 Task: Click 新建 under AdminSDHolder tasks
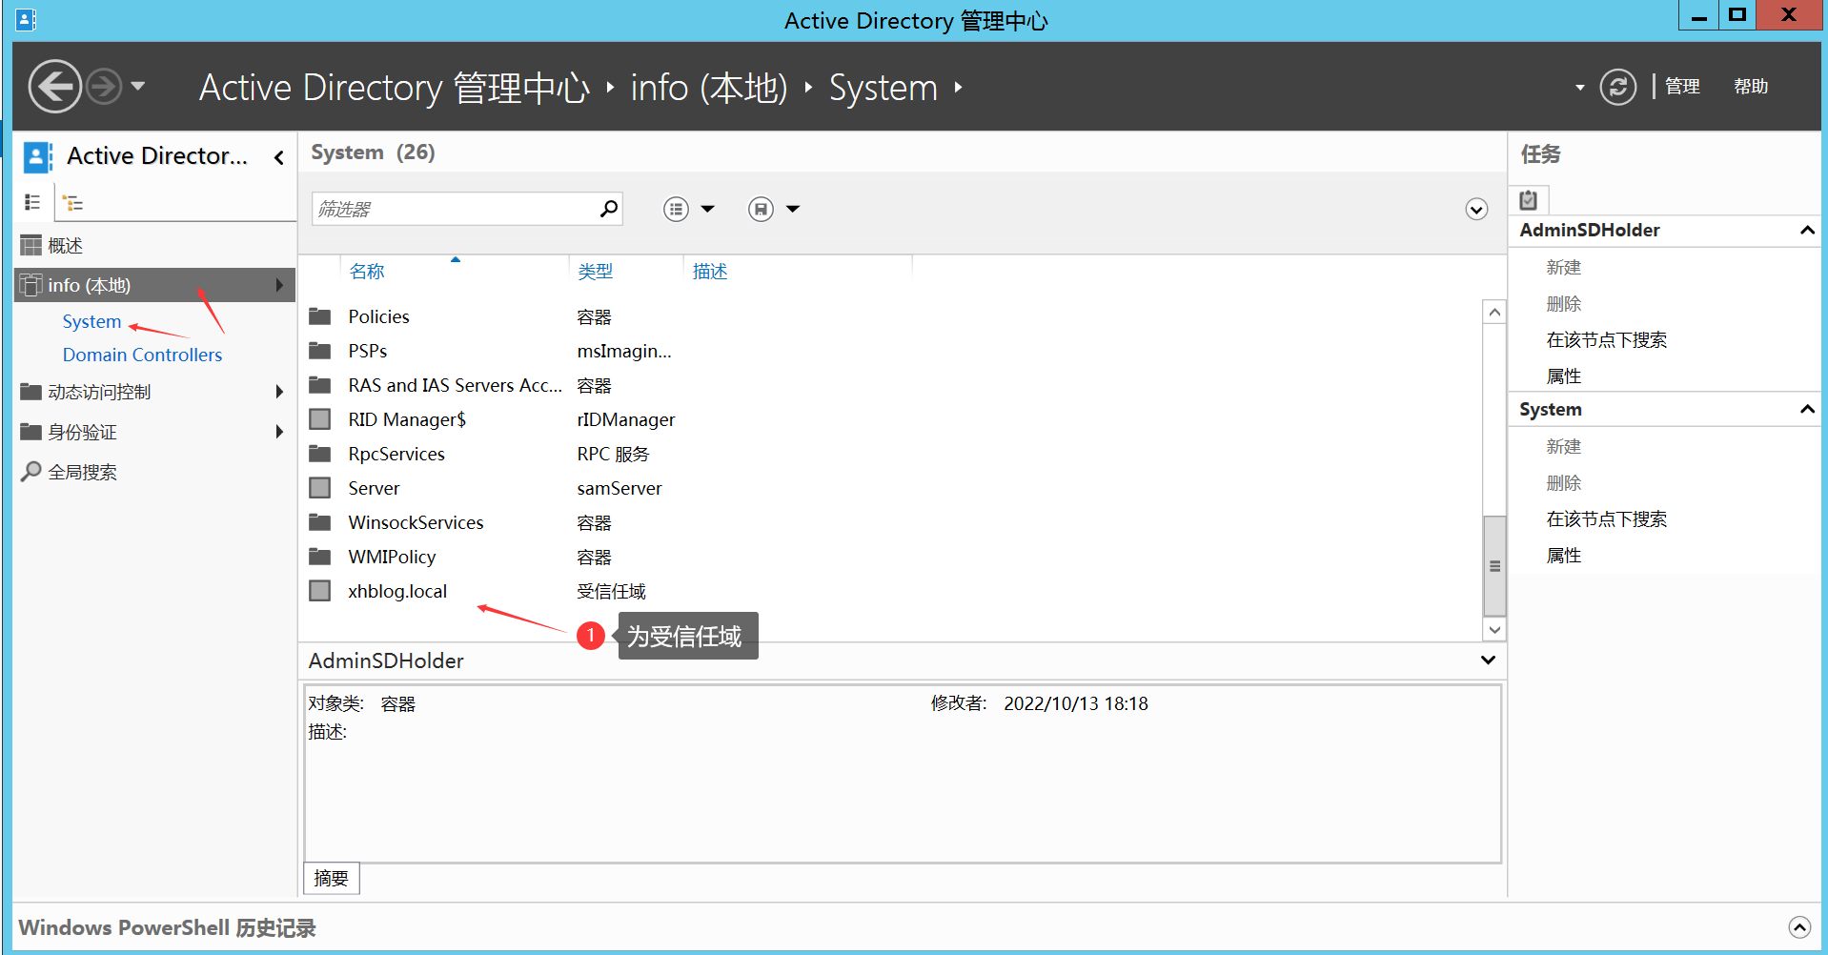[1564, 268]
